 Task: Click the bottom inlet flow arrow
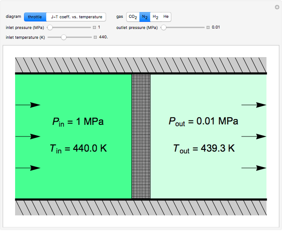[x=28, y=168]
